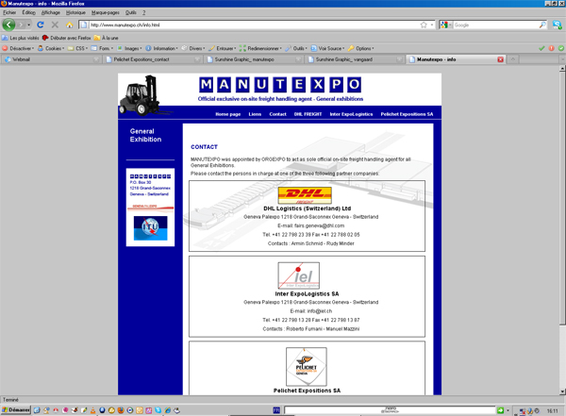Expand the Images developer toolbar menu
The height and width of the screenshot is (416, 566).
click(x=129, y=48)
